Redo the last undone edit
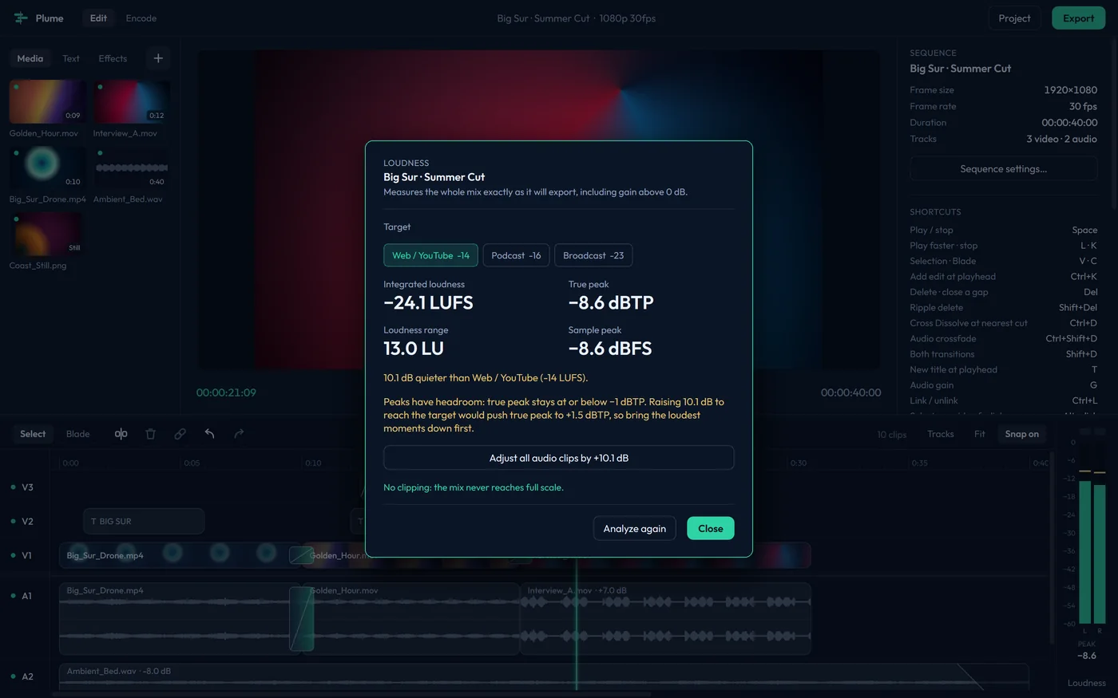This screenshot has height=698, width=1118. [239, 434]
